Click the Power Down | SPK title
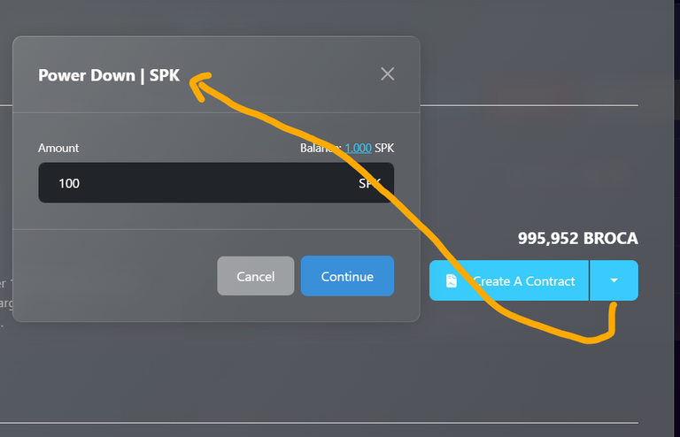This screenshot has width=680, height=437. [x=109, y=75]
